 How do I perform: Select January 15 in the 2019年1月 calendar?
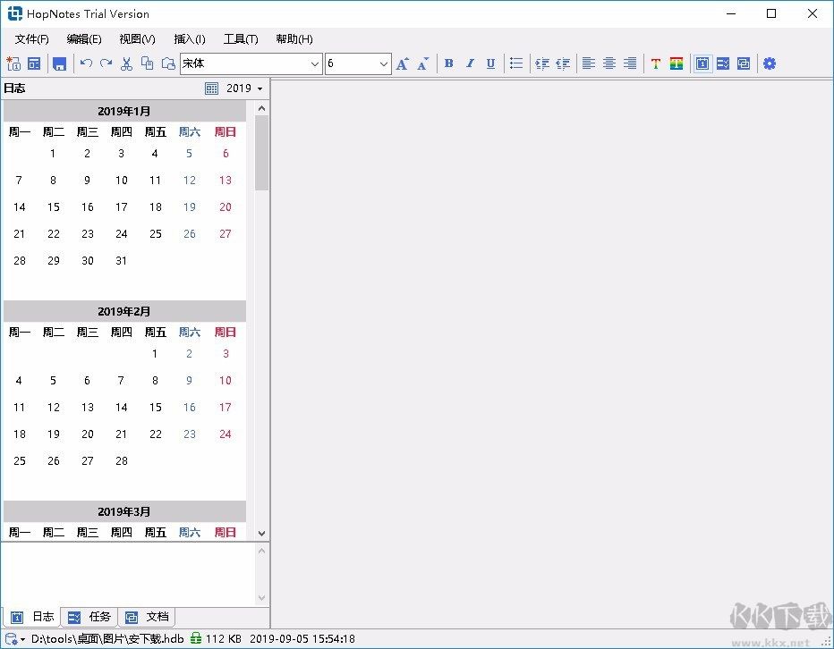[x=53, y=206]
